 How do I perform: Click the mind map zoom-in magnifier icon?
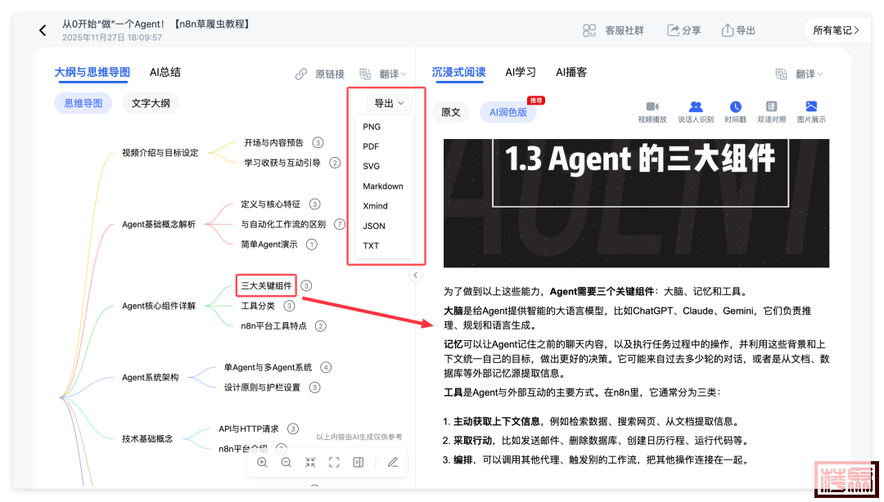point(262,462)
